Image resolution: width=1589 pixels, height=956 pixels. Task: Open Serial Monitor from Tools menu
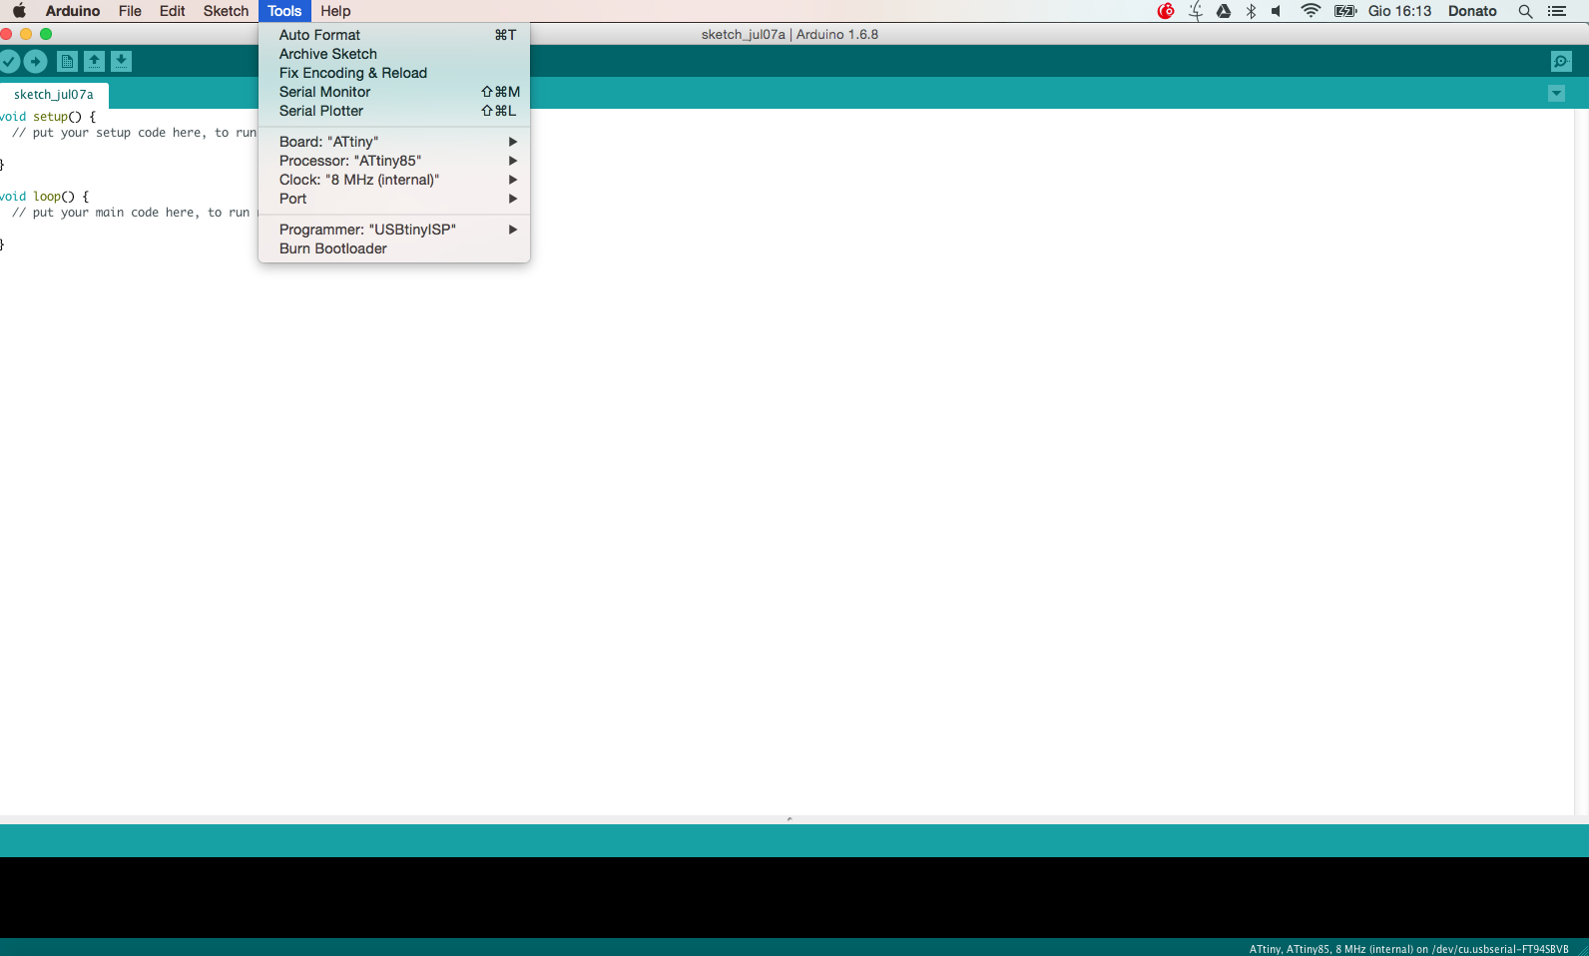pyautogui.click(x=394, y=92)
